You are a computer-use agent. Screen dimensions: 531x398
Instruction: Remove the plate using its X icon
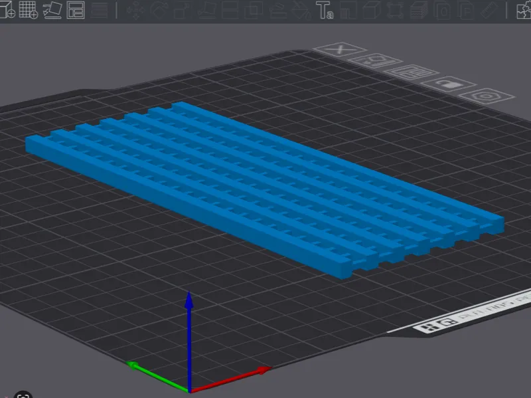pos(340,50)
